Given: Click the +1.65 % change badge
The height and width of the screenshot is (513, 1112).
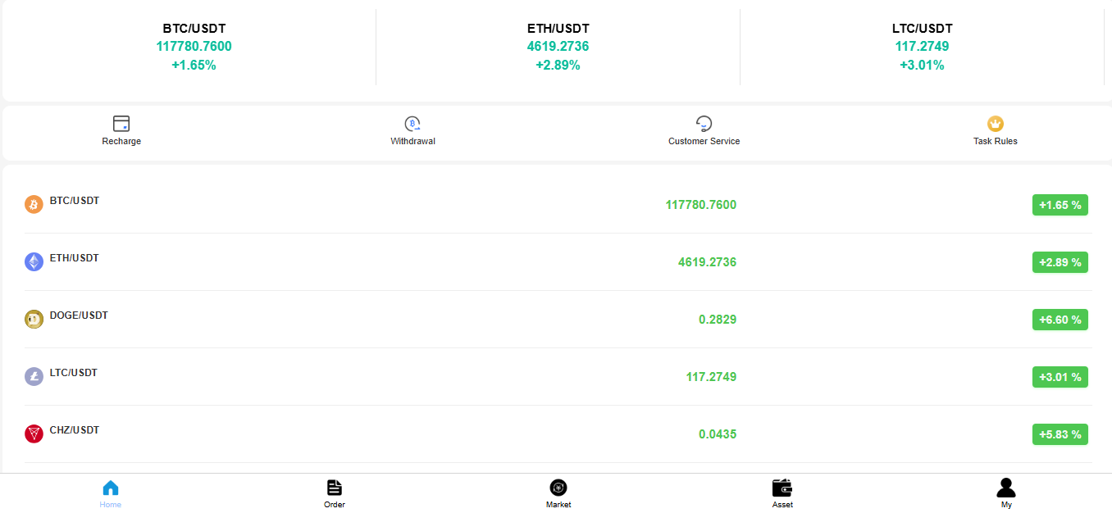Looking at the screenshot, I should coord(1060,205).
